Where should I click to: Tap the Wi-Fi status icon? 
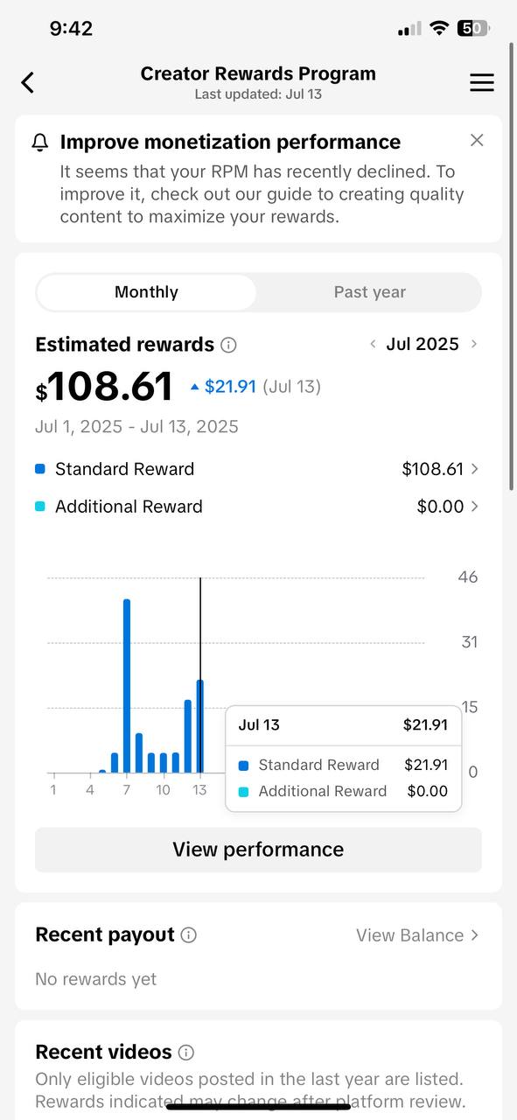(x=438, y=28)
